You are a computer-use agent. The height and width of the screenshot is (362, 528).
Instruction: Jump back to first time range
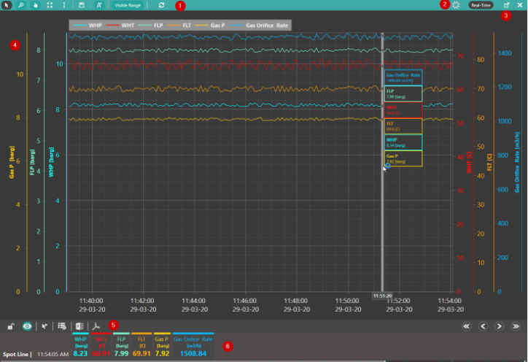[x=465, y=326]
